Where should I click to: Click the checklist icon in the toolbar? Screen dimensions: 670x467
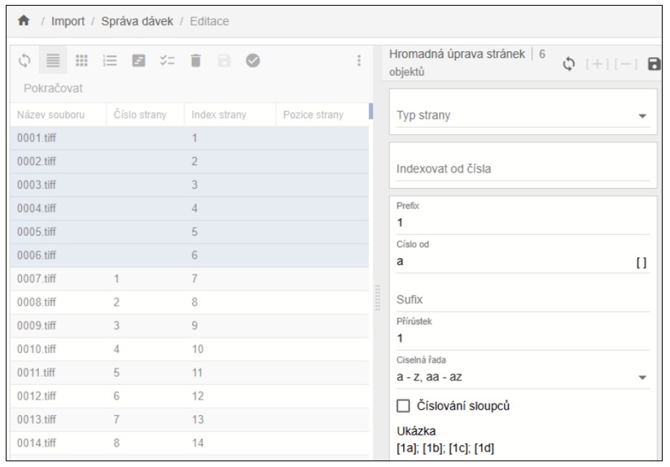(x=167, y=61)
